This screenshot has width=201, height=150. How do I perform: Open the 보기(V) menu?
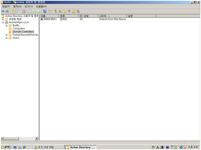coord(29,7)
